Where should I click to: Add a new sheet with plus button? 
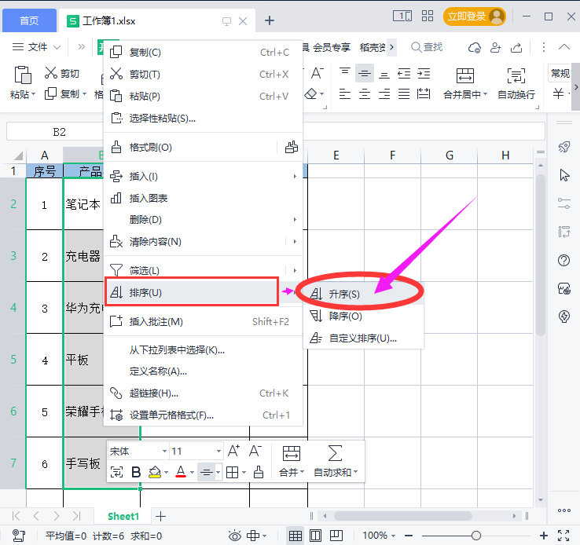[x=160, y=516]
